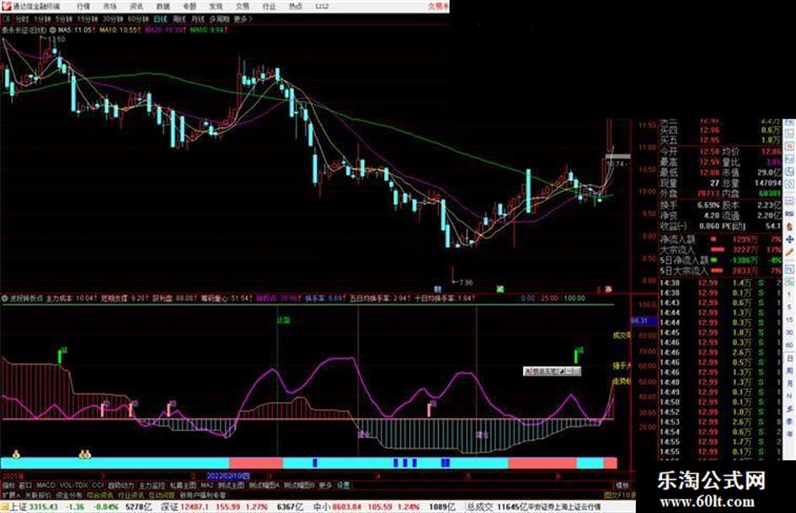Open the 关联报价 tab
This screenshot has height=513, width=796.
[x=38, y=494]
